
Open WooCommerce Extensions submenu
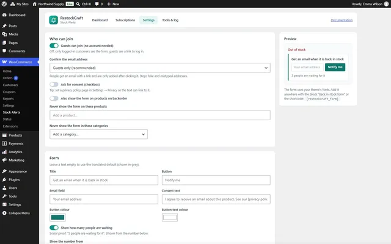[x=10, y=126]
